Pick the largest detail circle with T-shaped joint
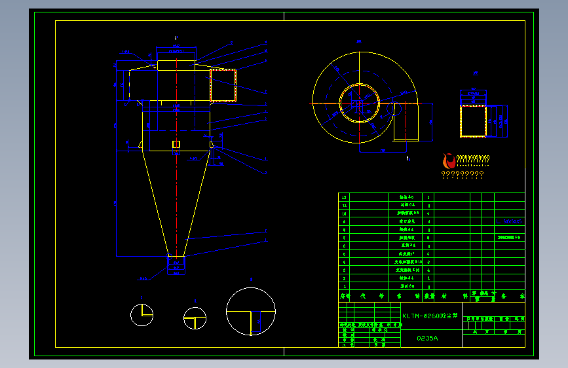568x368 pixels. pos(251,312)
